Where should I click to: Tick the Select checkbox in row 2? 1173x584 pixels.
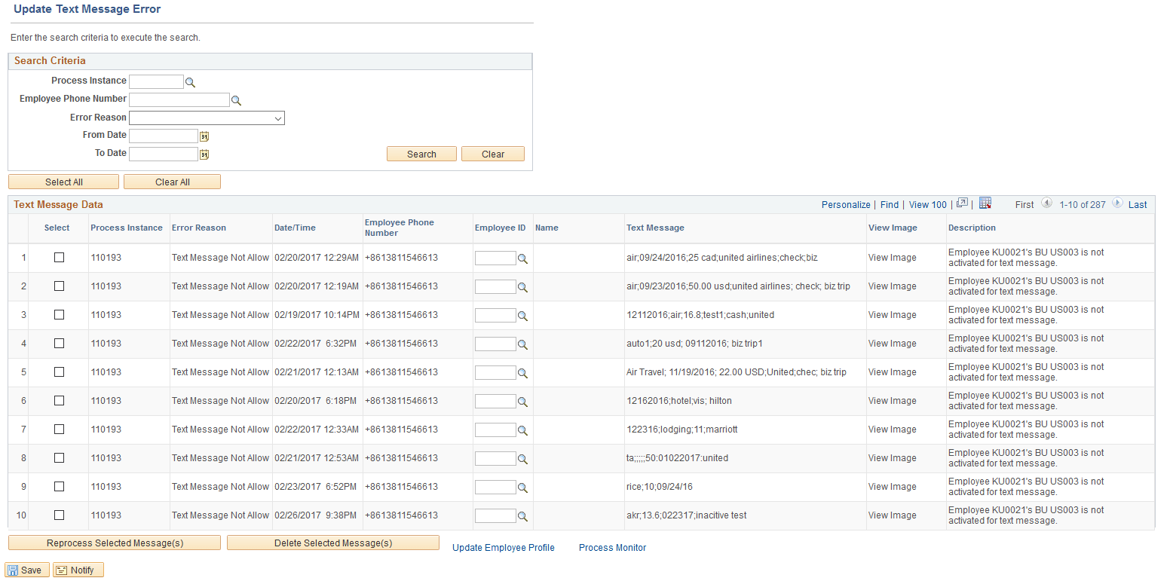[x=60, y=286]
